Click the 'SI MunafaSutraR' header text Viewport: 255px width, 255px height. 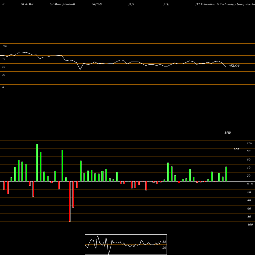(63, 4)
